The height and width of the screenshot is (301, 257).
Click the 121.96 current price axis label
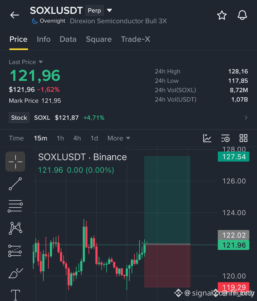233,245
